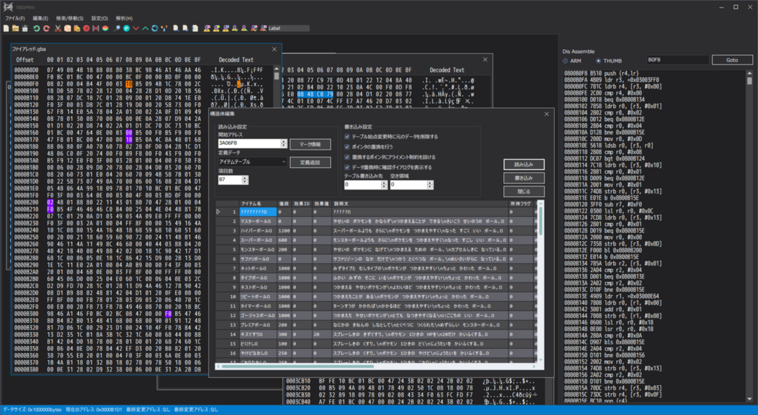Click the item table vertical scrollbar
Screen dimensions: 758x415
(540, 281)
